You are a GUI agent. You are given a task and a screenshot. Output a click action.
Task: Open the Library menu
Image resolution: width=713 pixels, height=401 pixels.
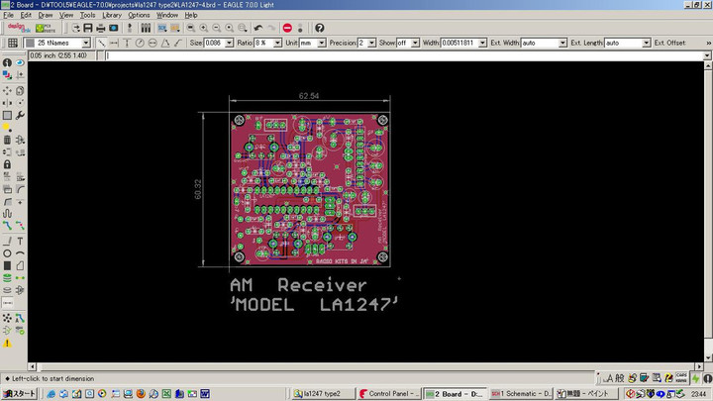112,16
